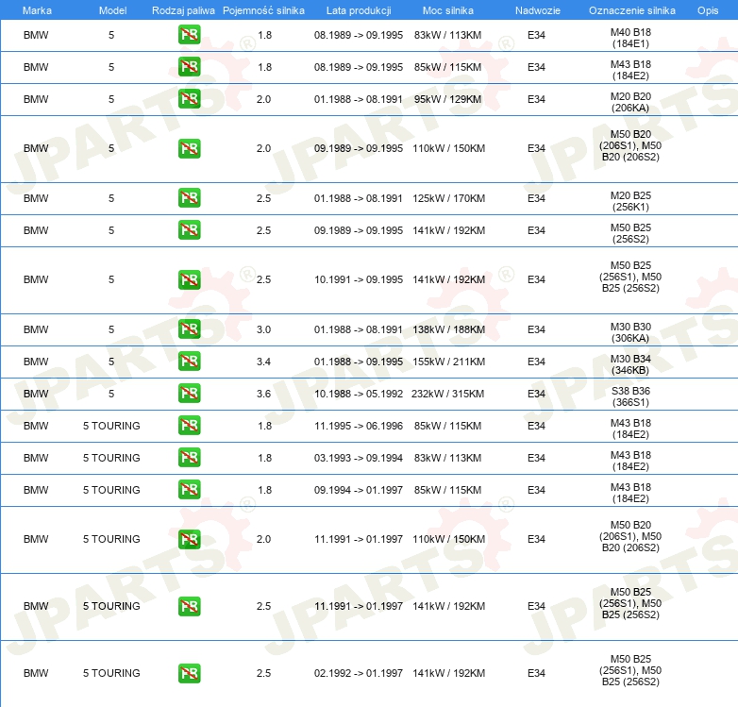Click petrol icon in M50 B25 (256S2) single row
The image size is (738, 707).
tap(189, 230)
